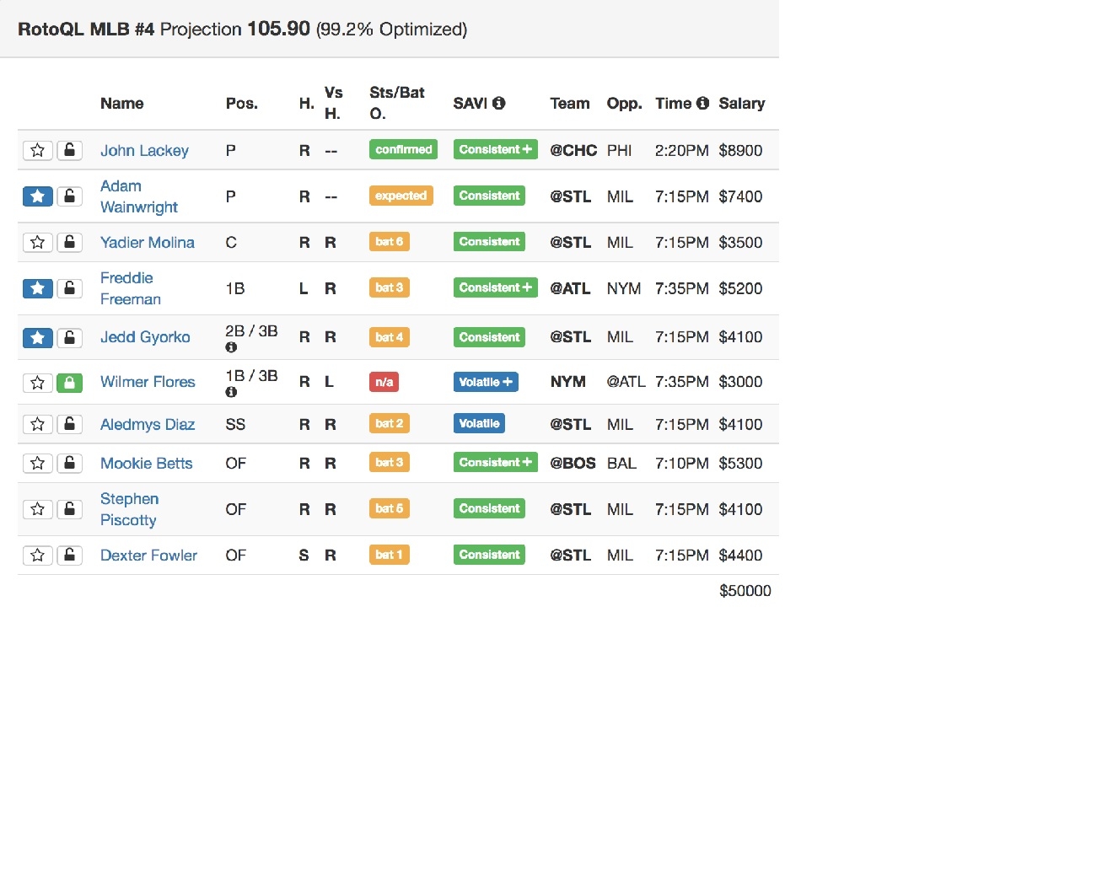Open Stephen Piscotty player link
Viewport: 1113px width, 875px height.
(x=130, y=509)
